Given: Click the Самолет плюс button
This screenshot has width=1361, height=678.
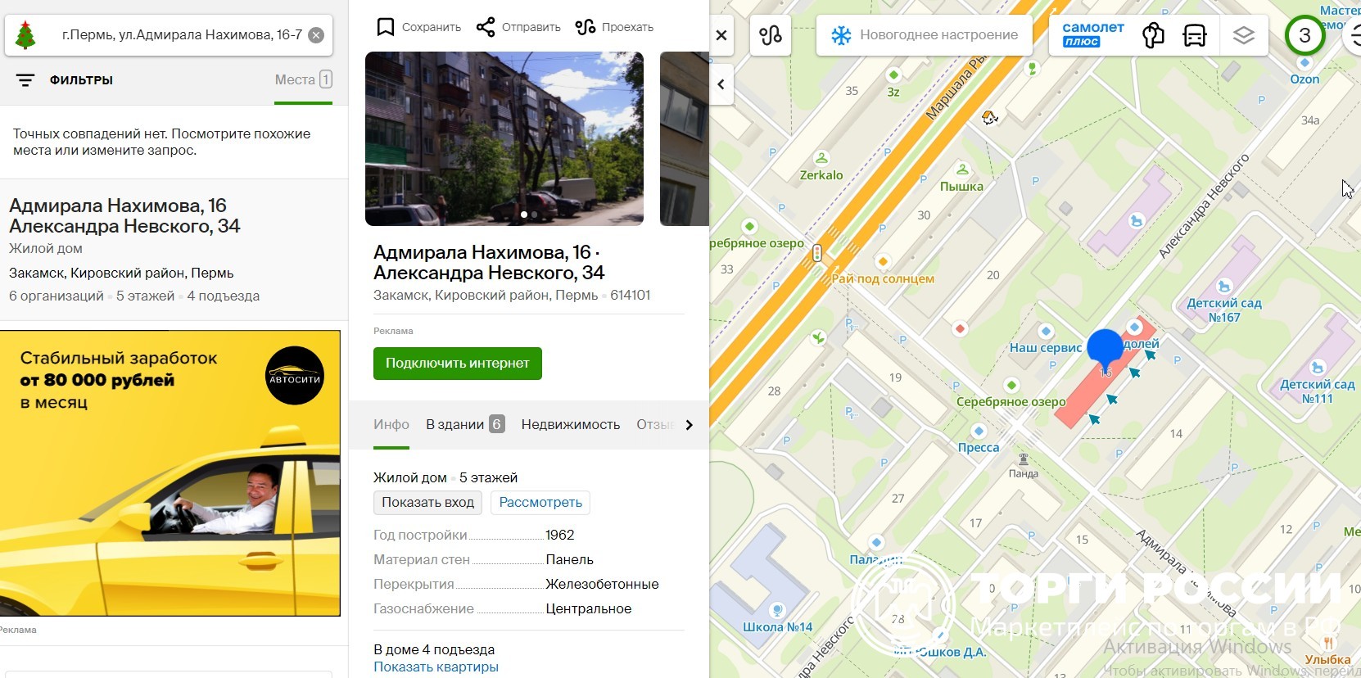Looking at the screenshot, I should pyautogui.click(x=1092, y=34).
